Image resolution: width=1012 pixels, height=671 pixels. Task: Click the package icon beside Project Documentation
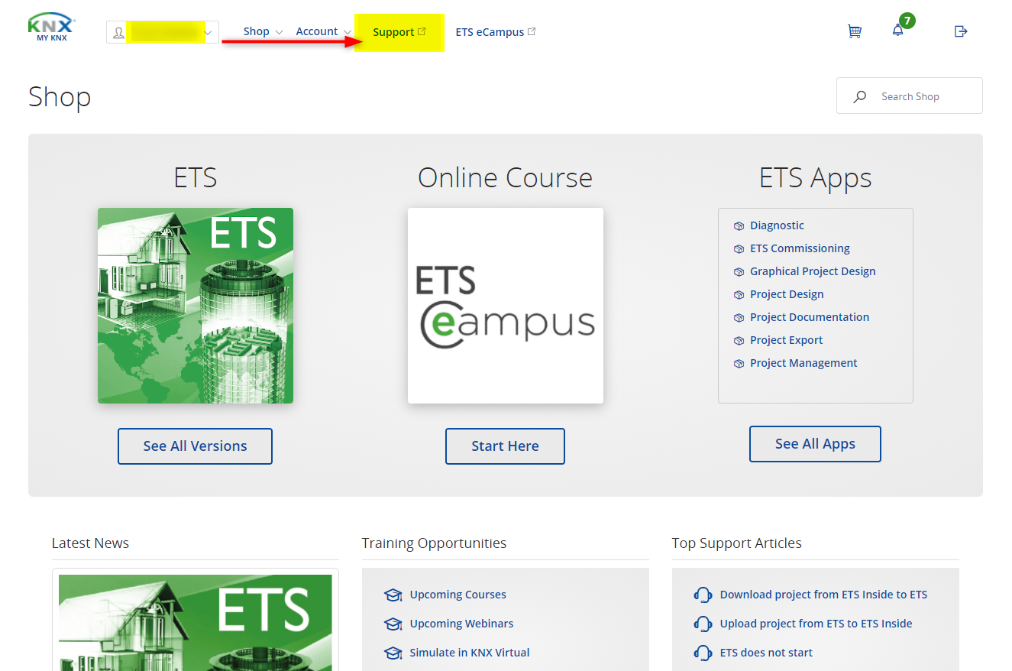tap(739, 317)
